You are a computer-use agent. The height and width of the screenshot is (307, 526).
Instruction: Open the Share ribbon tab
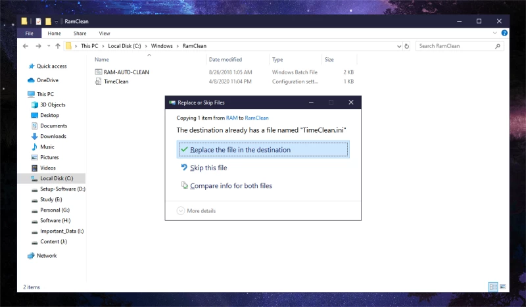tap(80, 34)
